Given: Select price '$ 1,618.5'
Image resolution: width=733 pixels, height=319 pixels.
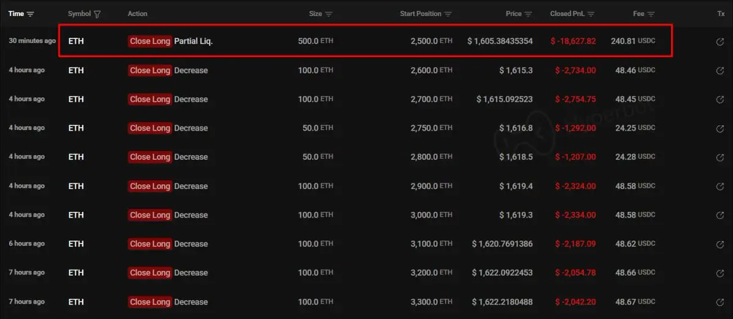Looking at the screenshot, I should coord(516,157).
